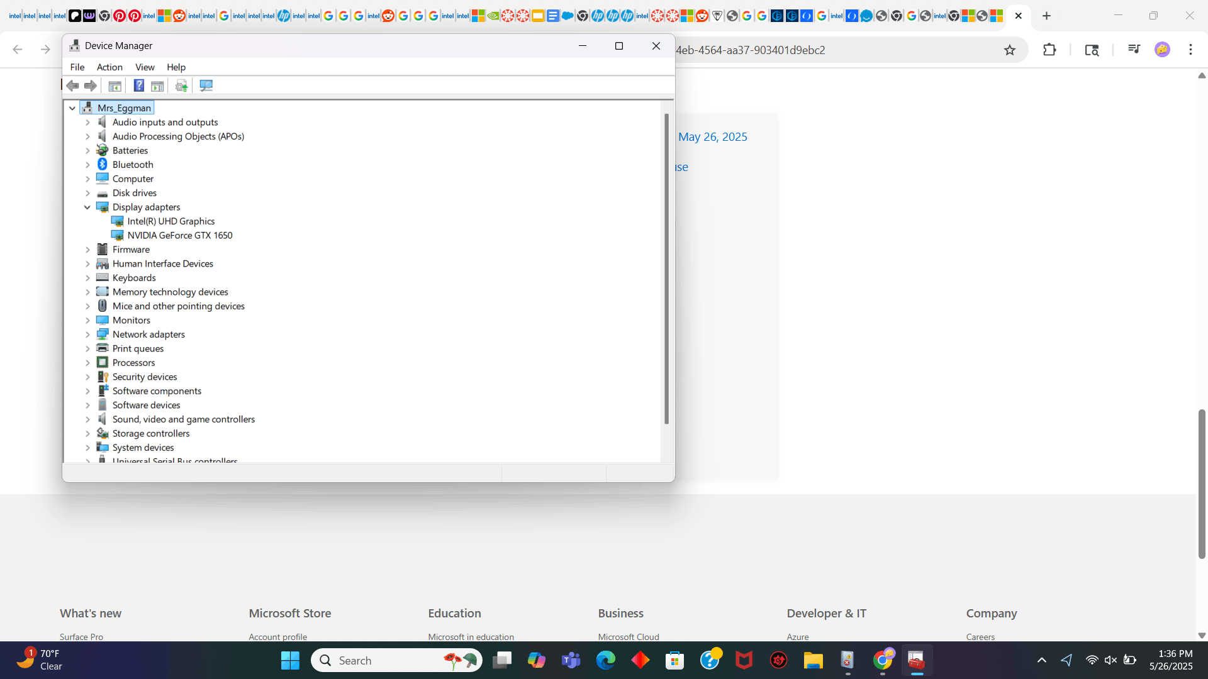Select NVIDIA GeForce GTX 1650 device
The height and width of the screenshot is (679, 1208).
point(180,235)
